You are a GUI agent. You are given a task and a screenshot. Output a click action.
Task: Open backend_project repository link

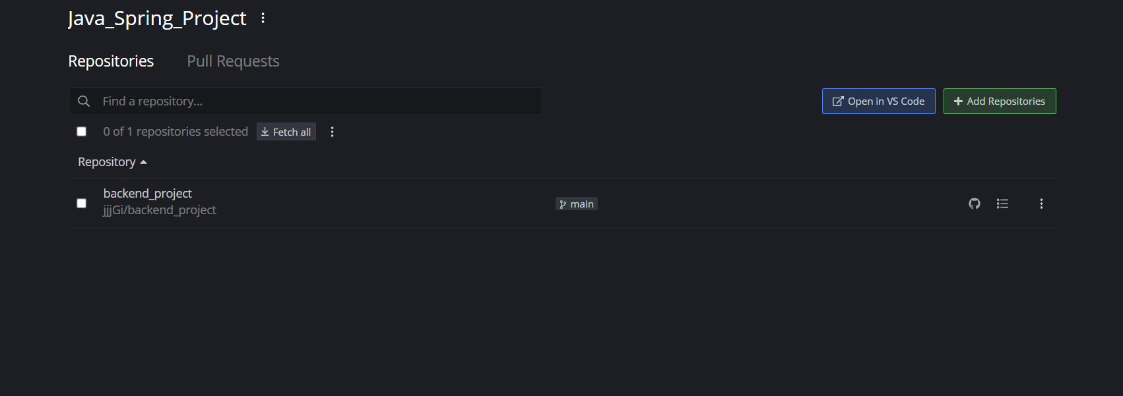148,193
